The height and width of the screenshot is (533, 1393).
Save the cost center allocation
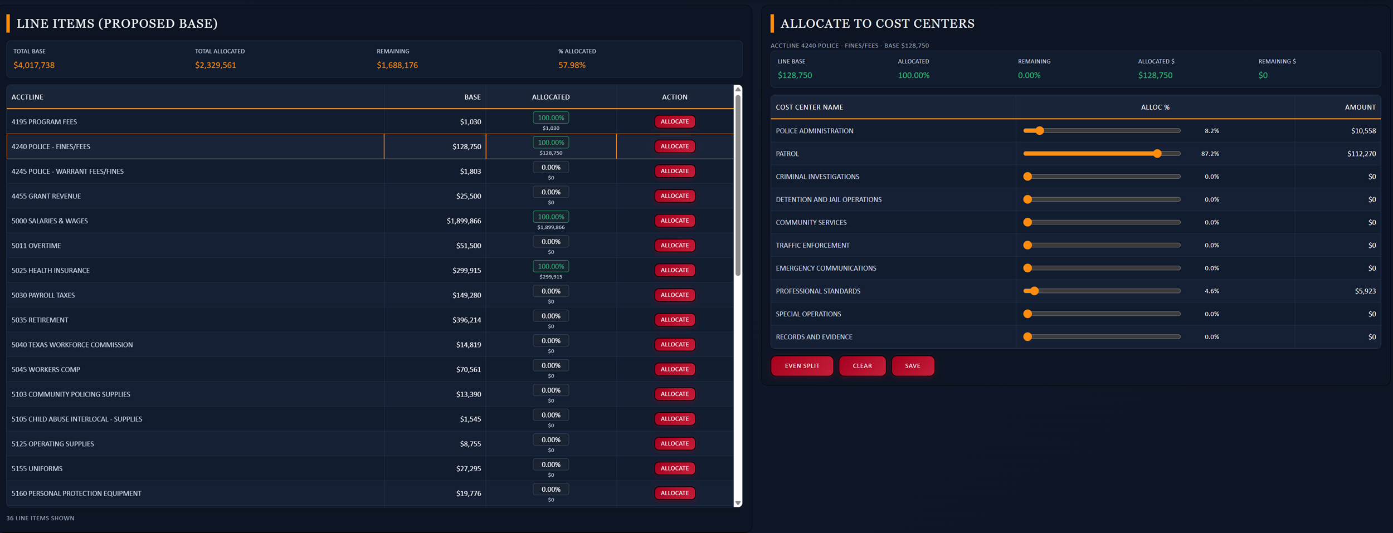pos(913,366)
